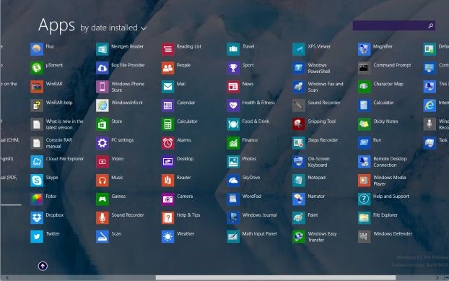The height and width of the screenshot is (281, 449).
Task: Open the Paint app icon
Action: (299, 218)
